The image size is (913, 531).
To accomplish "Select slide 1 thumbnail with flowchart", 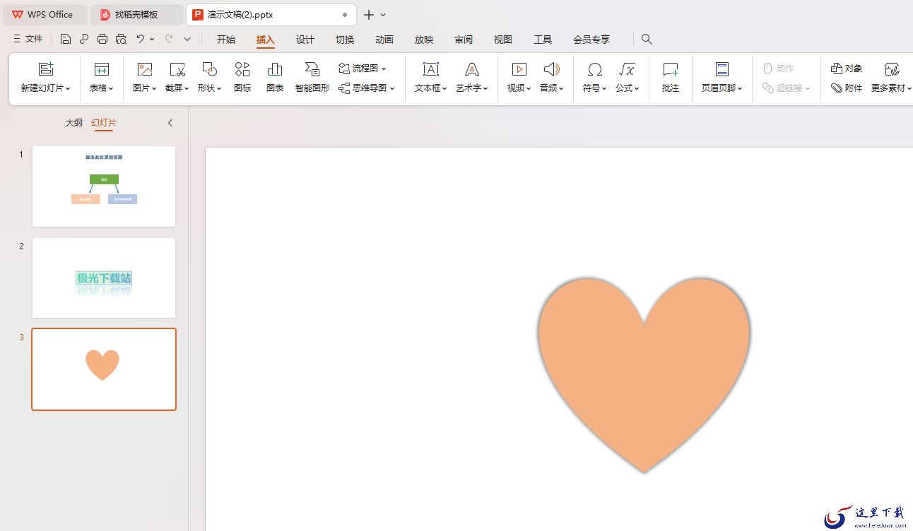I will (104, 186).
